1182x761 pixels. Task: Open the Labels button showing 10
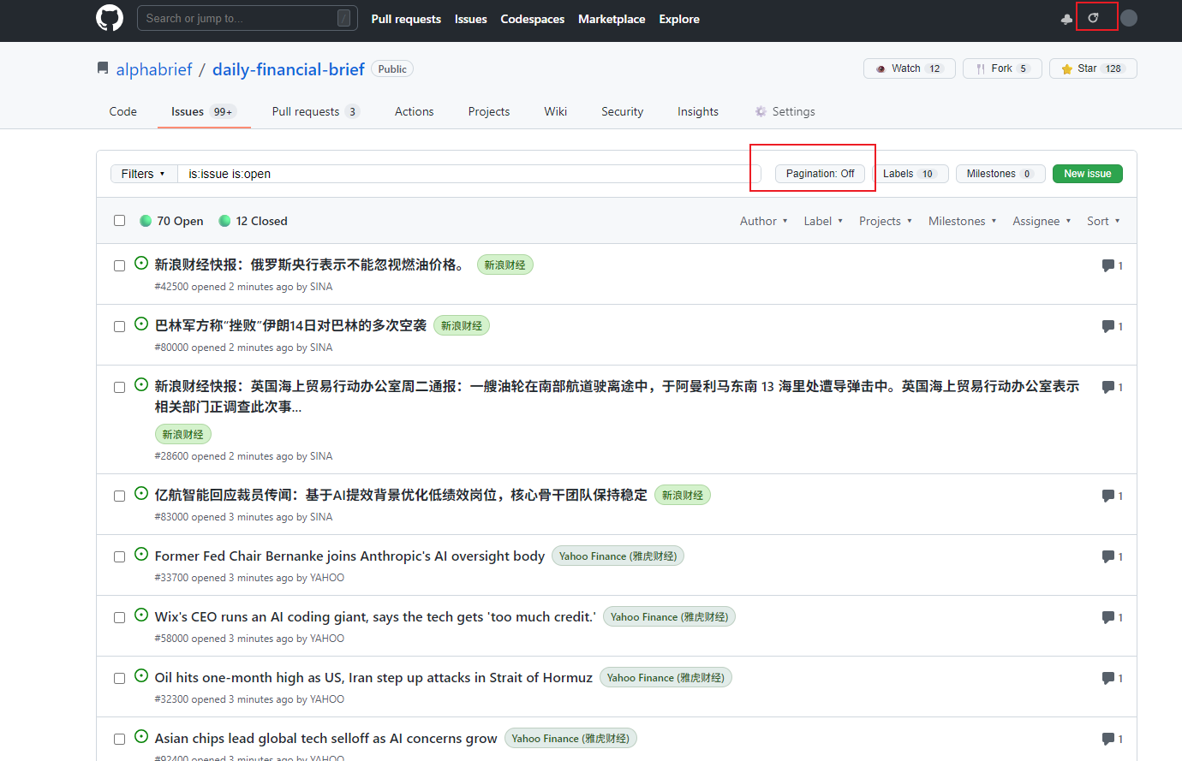(910, 174)
